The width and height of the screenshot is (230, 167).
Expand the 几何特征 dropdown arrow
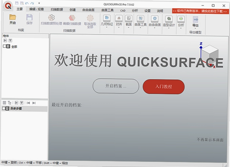(107, 27)
